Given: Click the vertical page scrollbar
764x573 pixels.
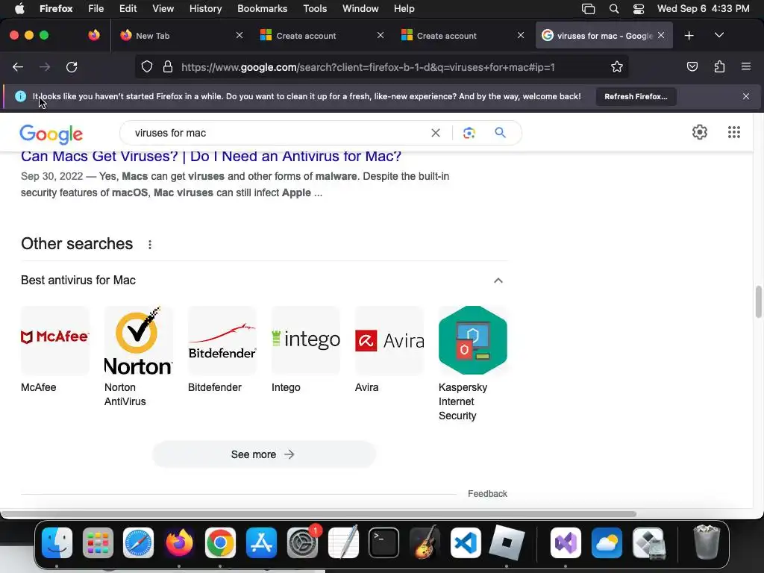Looking at the screenshot, I should click(758, 302).
